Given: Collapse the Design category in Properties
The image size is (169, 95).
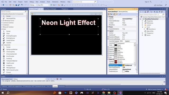Looking at the screenshot, I should [108, 17].
